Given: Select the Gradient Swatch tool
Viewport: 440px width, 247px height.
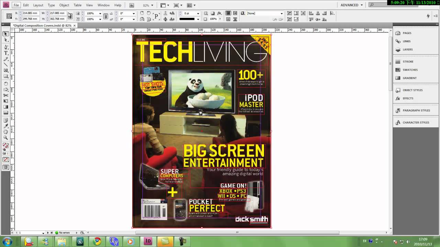Looking at the screenshot, I should (6, 107).
